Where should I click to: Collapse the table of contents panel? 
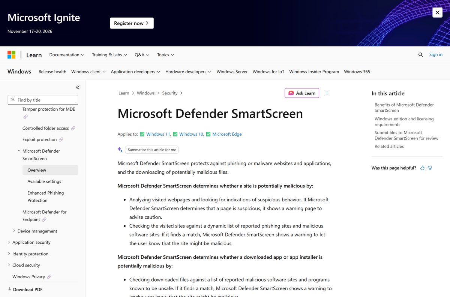click(x=78, y=87)
